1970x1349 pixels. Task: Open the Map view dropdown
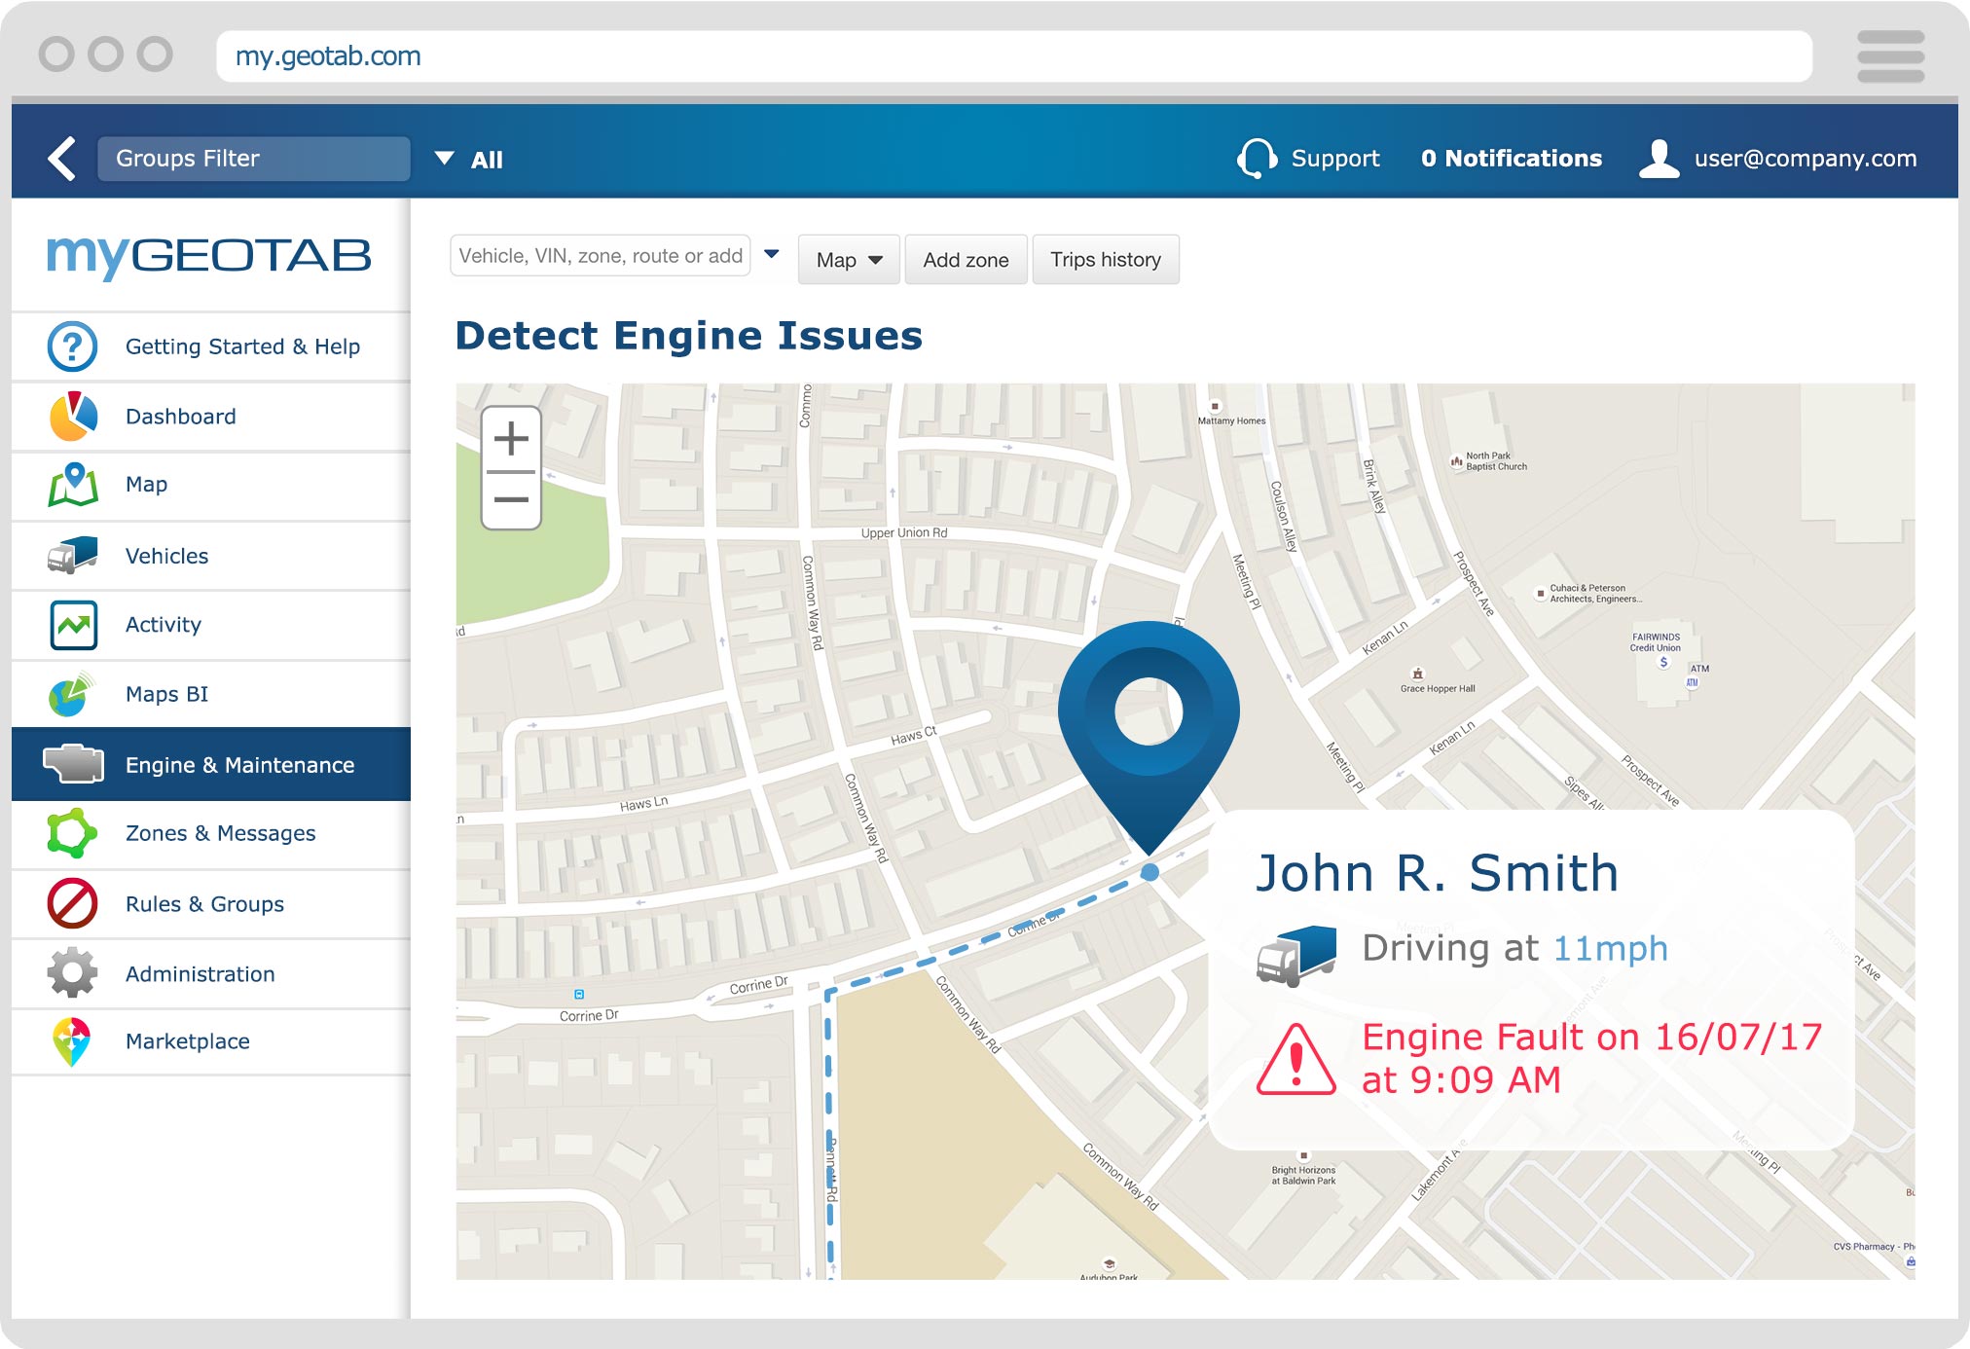(x=849, y=260)
